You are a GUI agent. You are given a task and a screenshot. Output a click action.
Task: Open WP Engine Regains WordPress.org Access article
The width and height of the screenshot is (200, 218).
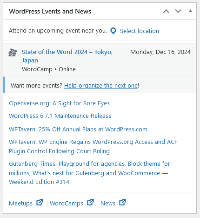pos(93,146)
